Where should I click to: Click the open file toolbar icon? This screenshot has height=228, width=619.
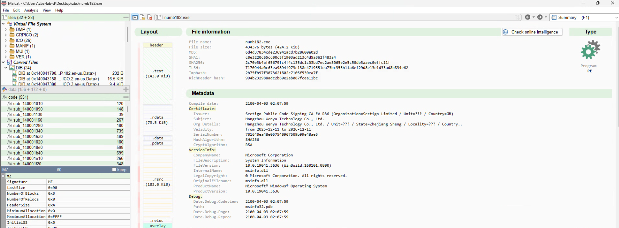pos(142,17)
